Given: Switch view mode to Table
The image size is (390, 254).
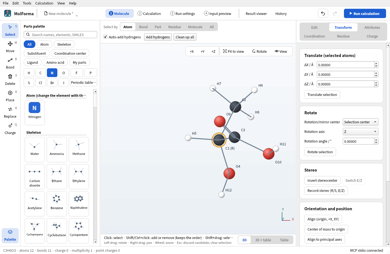Looking at the screenshot, I should [x=284, y=240].
